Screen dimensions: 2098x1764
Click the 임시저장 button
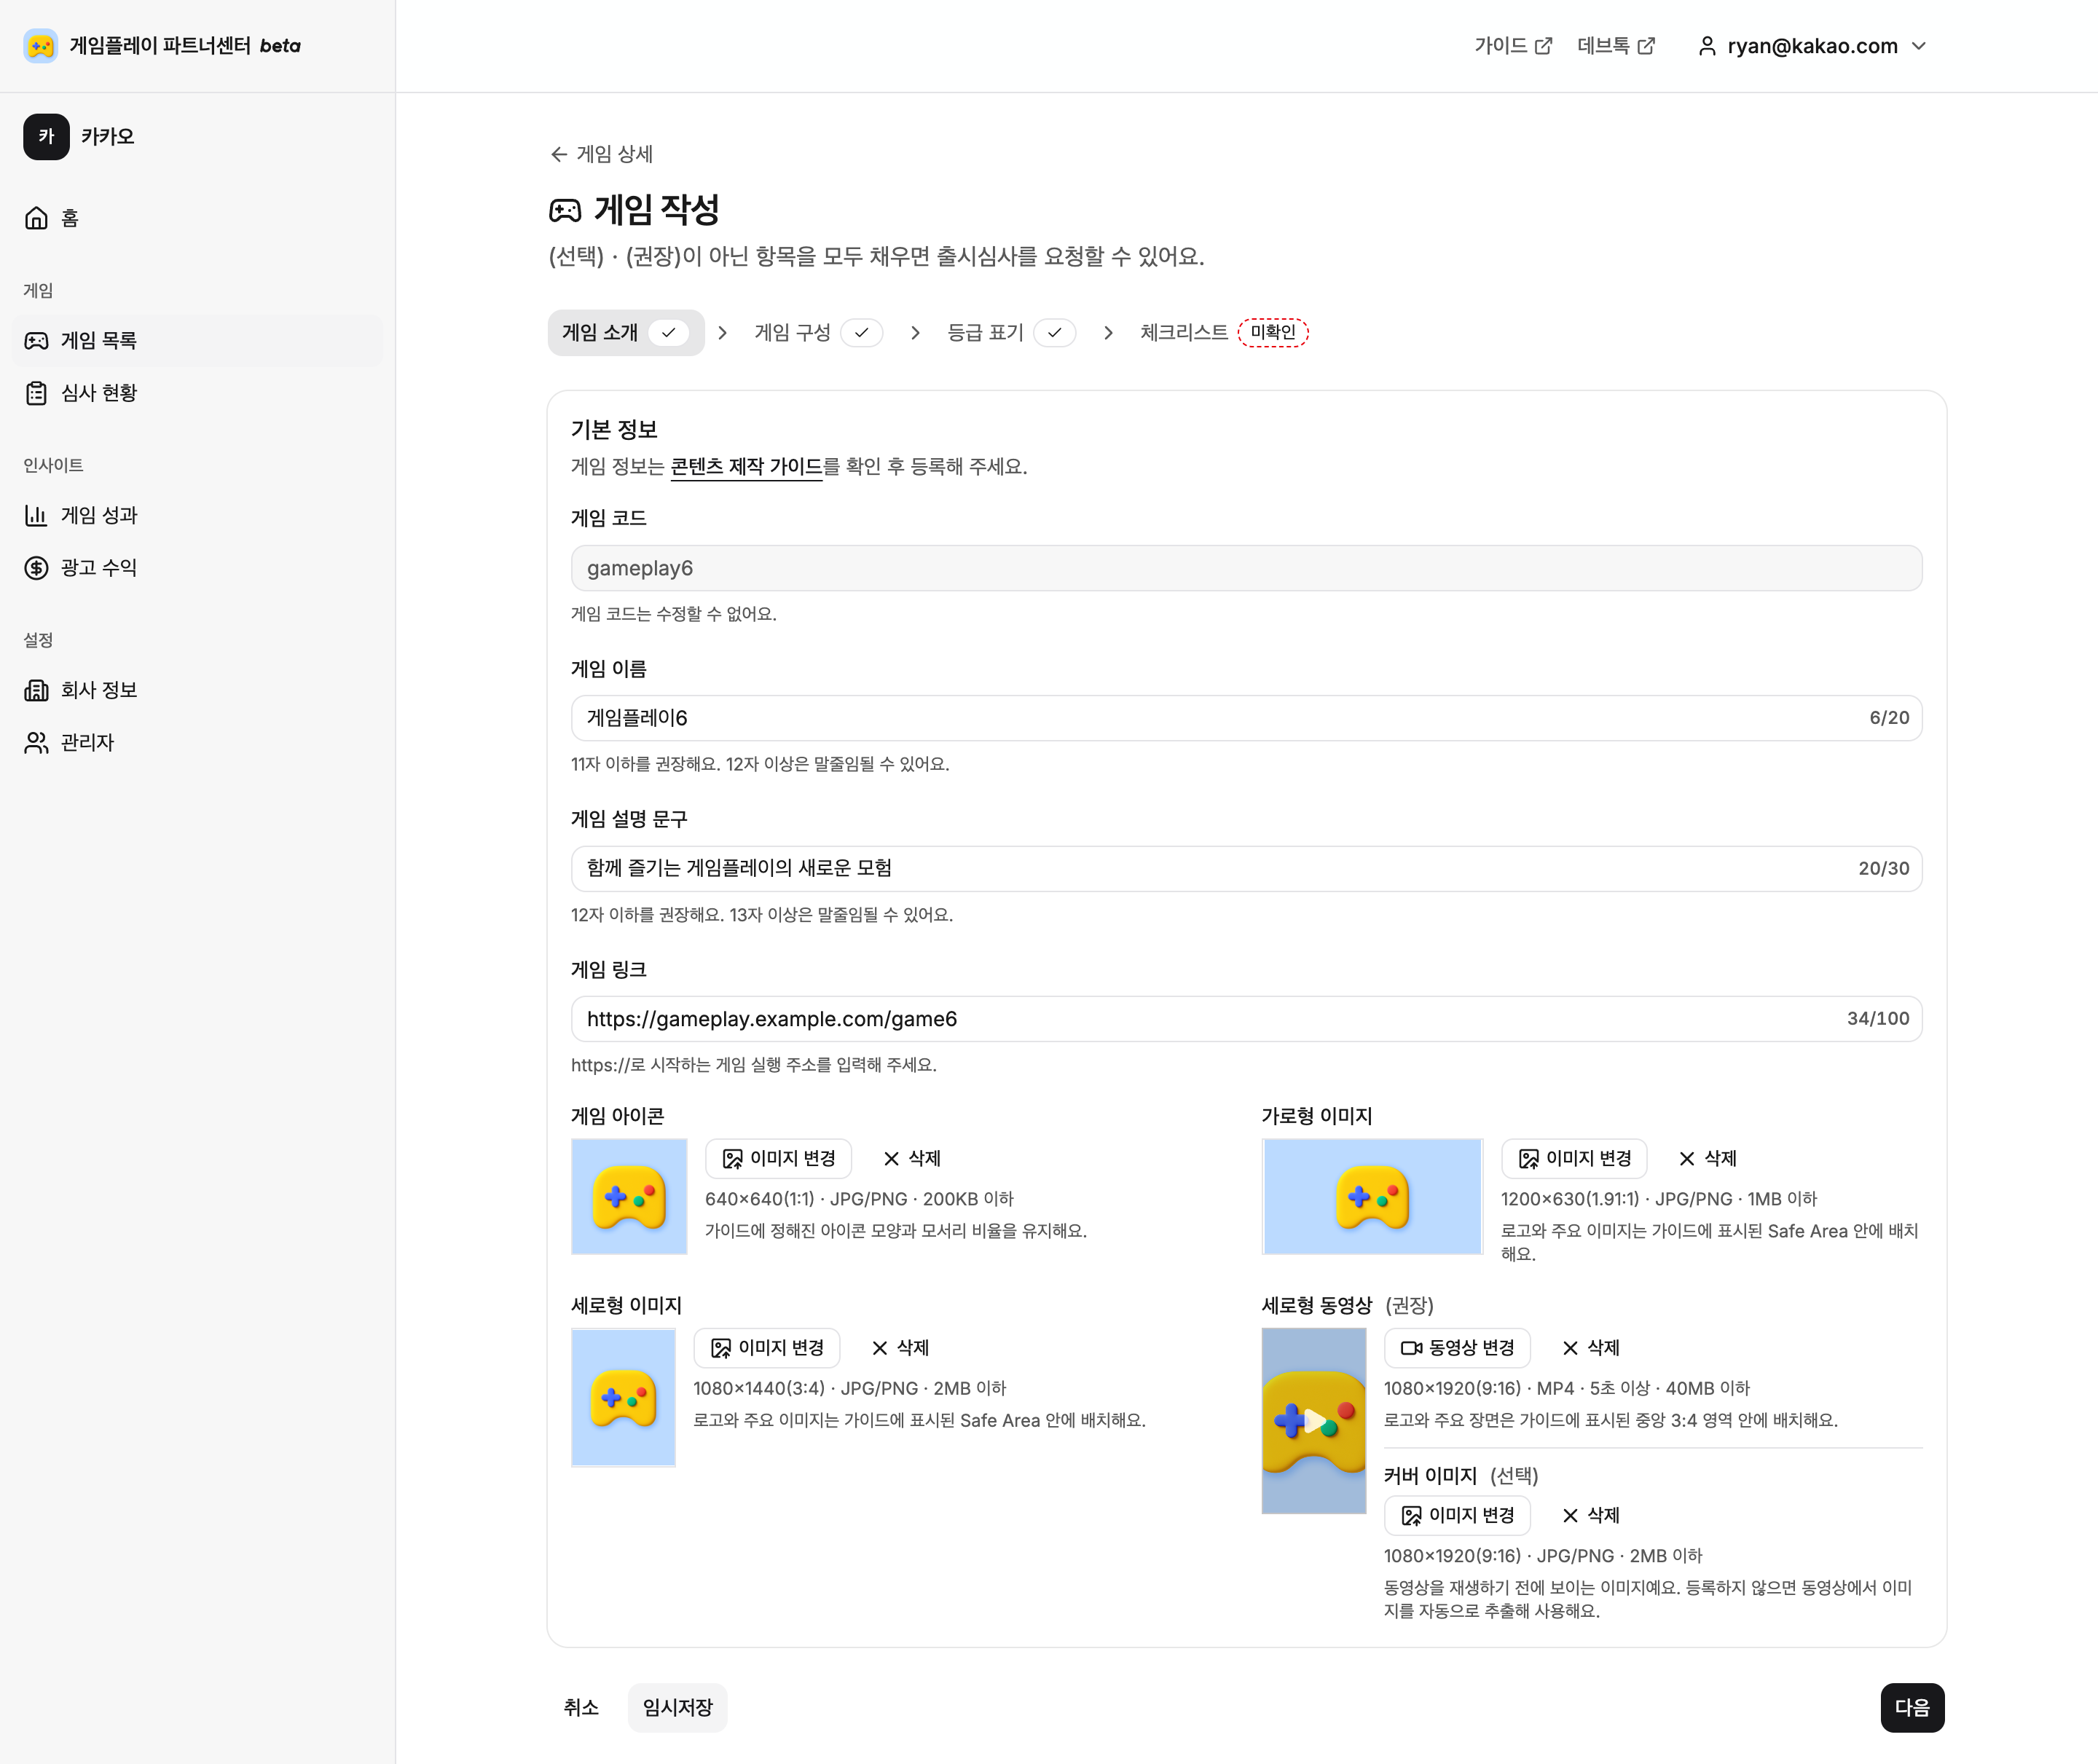pyautogui.click(x=678, y=1708)
